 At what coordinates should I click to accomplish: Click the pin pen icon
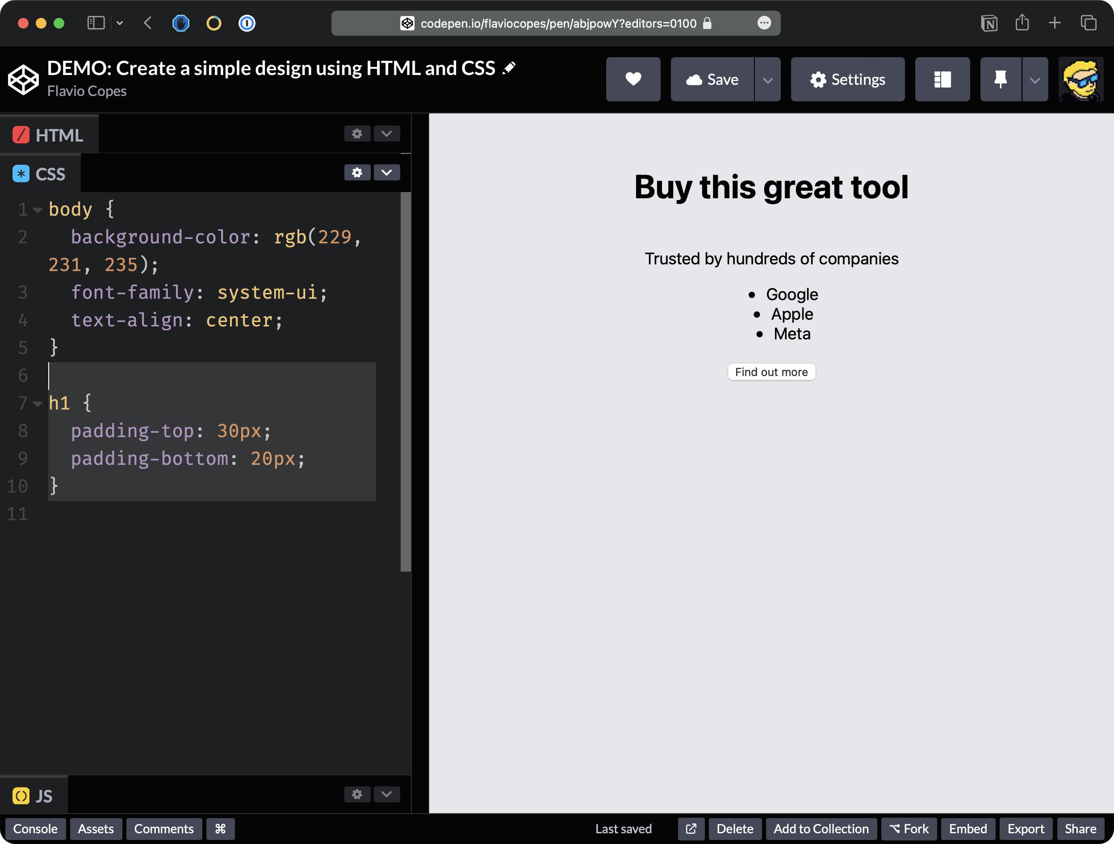1000,79
